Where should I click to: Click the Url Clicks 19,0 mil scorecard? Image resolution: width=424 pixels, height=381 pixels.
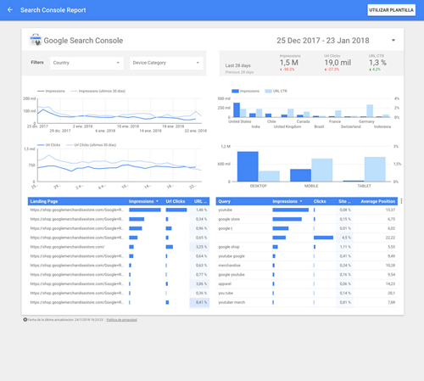[338, 63]
